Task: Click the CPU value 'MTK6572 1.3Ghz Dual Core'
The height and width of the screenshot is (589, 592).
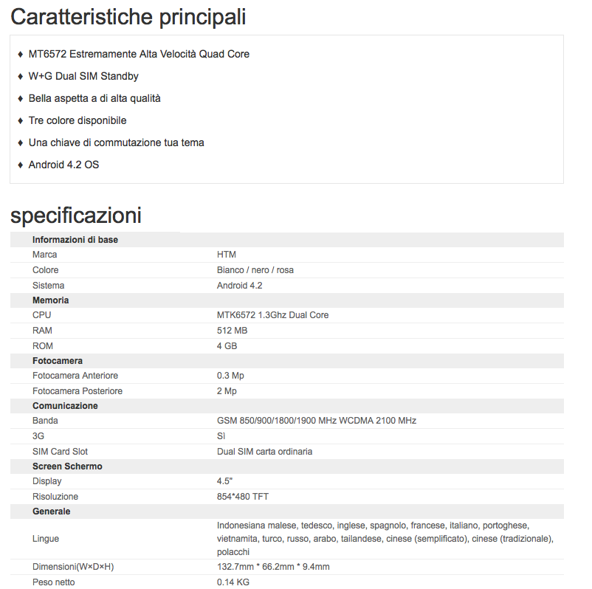Action: (x=272, y=315)
